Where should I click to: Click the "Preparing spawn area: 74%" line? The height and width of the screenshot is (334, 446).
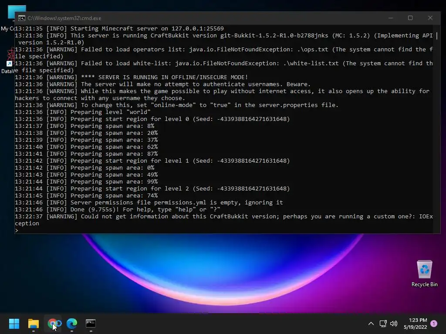[x=86, y=196]
